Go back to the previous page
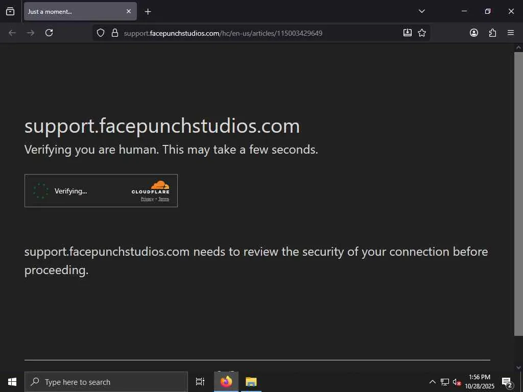The width and height of the screenshot is (523, 392). [x=12, y=33]
